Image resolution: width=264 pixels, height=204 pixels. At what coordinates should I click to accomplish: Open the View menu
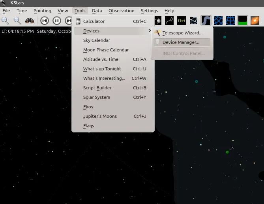point(63,11)
